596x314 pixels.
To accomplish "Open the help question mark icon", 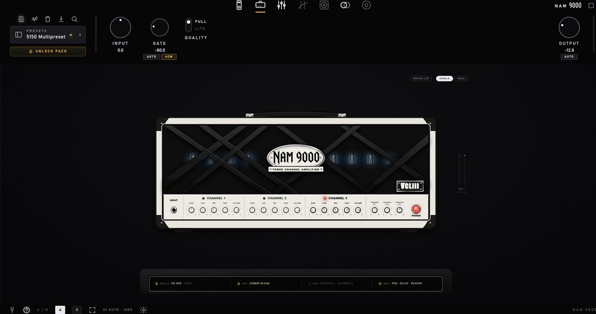I will point(26,310).
